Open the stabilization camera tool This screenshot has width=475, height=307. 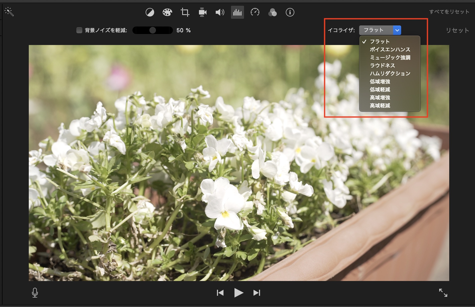point(202,12)
